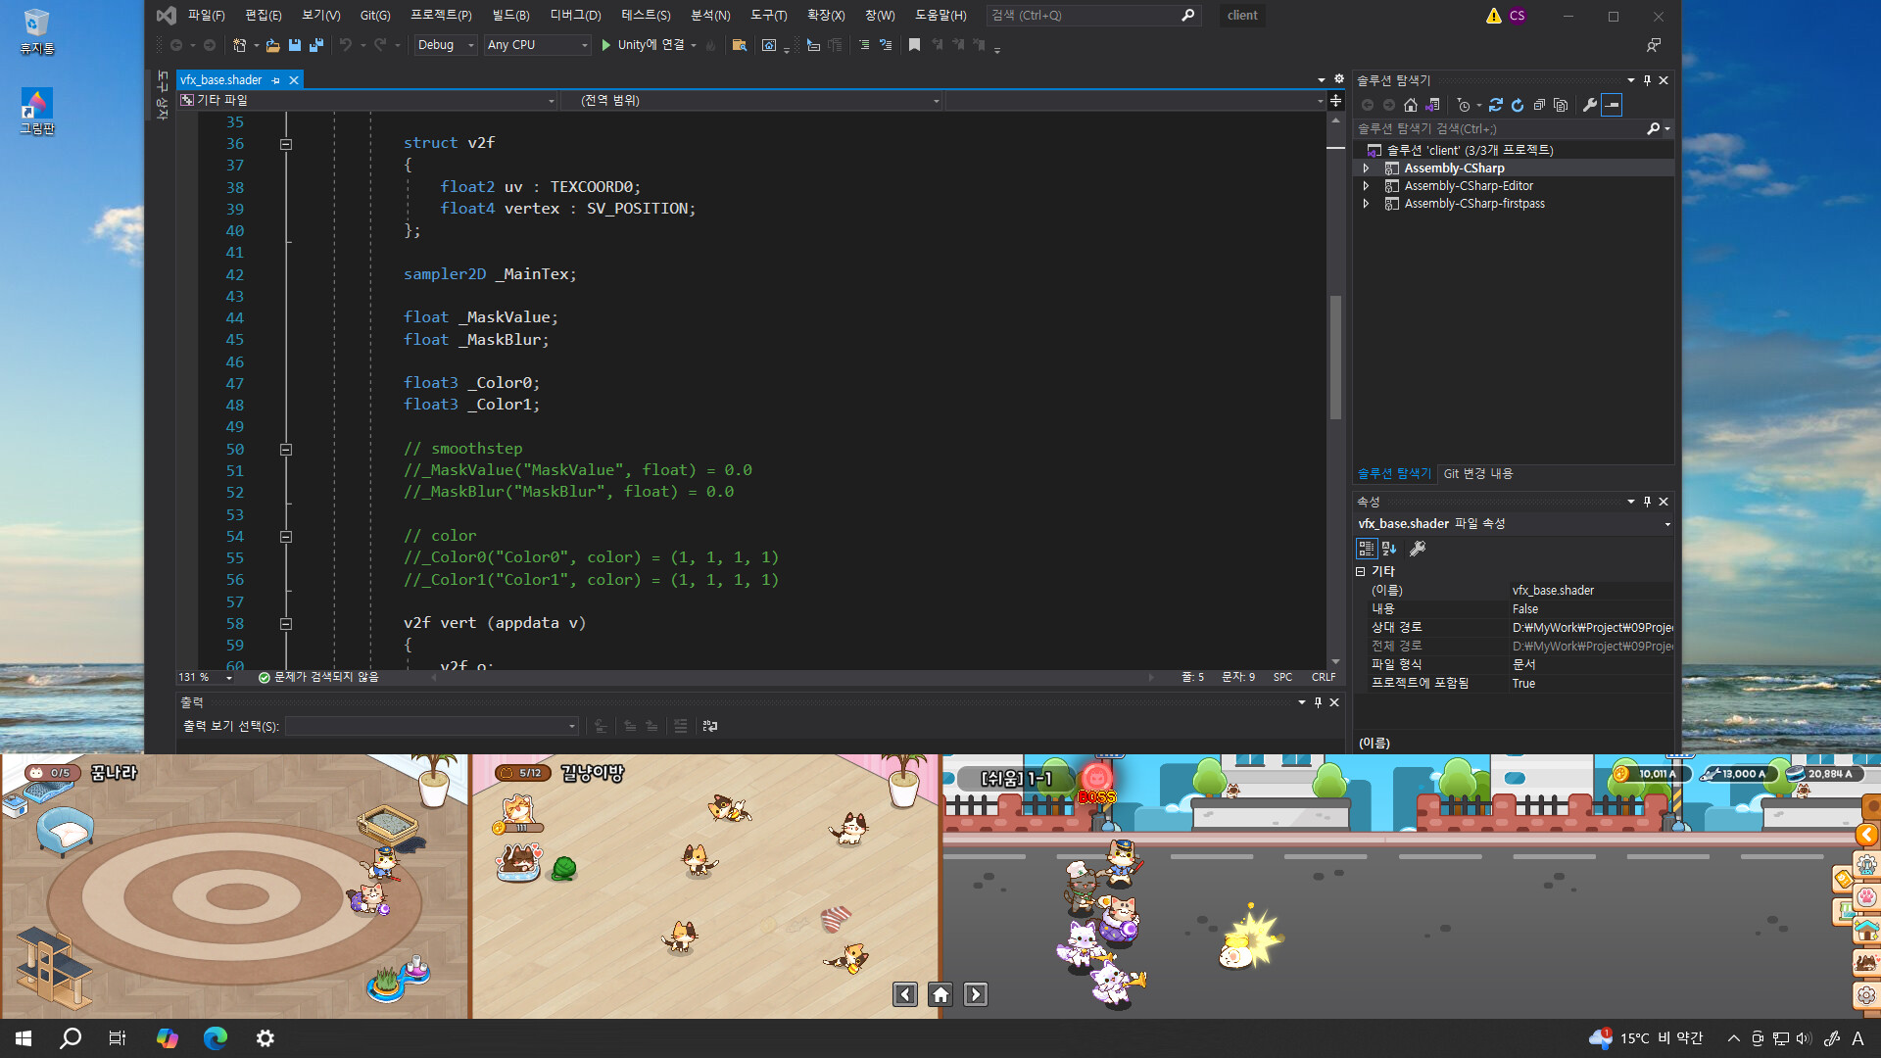Open the Debug configuration dropdown
This screenshot has width=1881, height=1058.
445,45
